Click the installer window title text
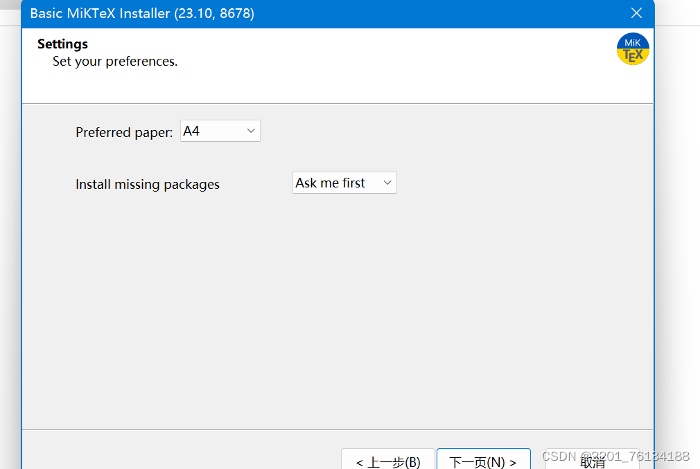Screen dimensions: 700x469 [142, 13]
